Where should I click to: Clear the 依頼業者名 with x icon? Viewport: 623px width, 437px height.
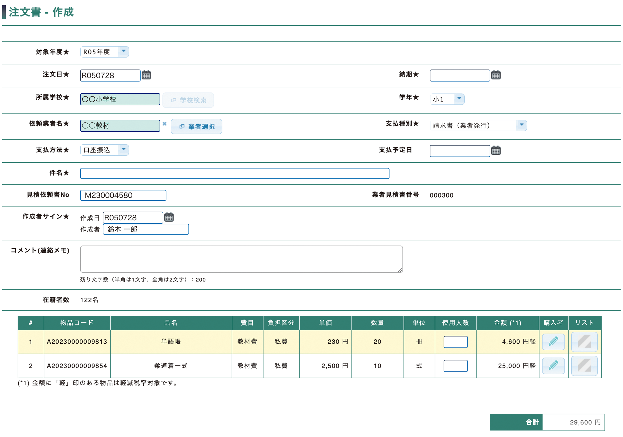[x=164, y=124]
